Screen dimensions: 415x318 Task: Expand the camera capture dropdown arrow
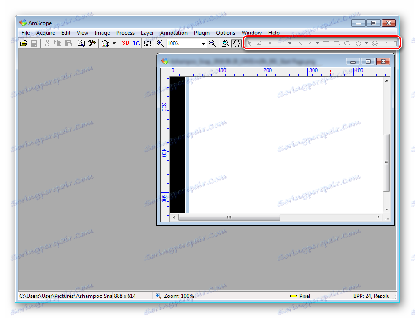pos(114,43)
